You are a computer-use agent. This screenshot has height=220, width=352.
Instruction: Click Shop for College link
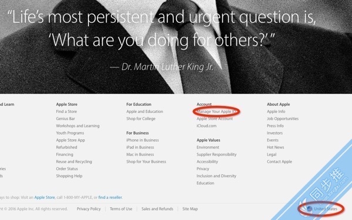(x=141, y=119)
